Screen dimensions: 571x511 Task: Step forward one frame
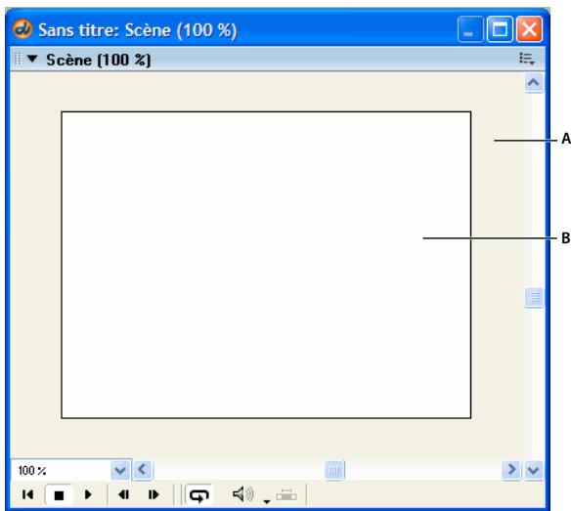pyautogui.click(x=154, y=494)
